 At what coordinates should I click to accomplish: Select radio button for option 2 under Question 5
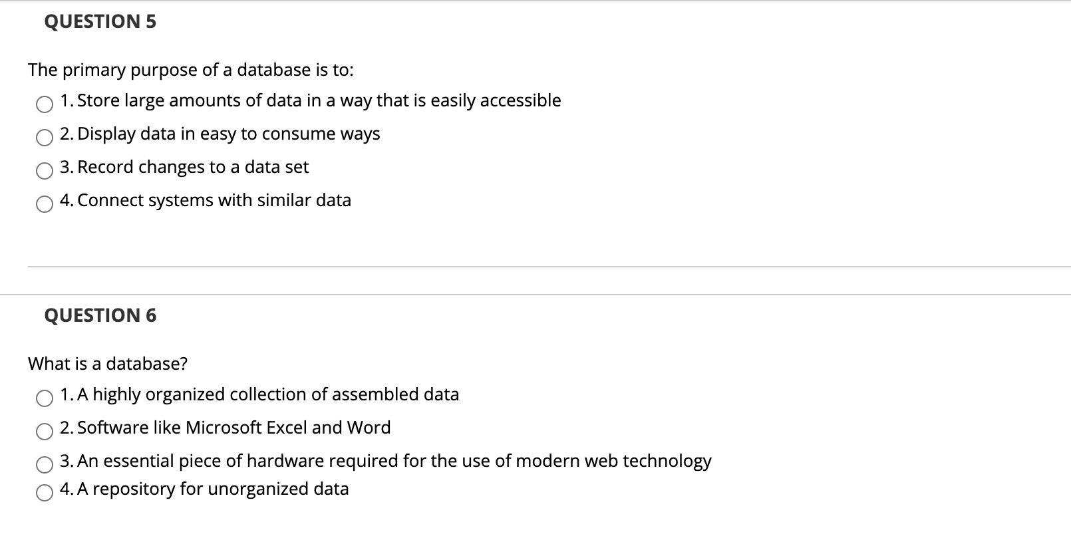(44, 138)
